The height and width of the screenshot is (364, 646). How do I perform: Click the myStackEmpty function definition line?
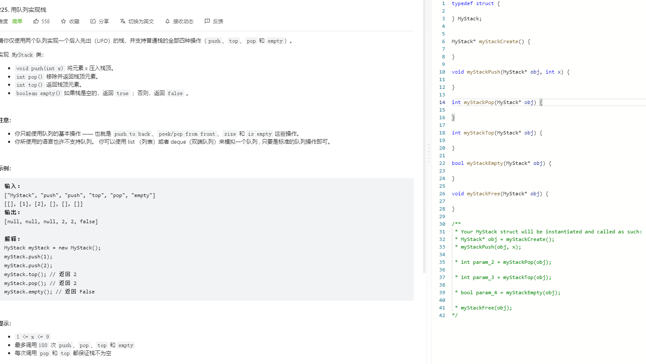pyautogui.click(x=501, y=163)
